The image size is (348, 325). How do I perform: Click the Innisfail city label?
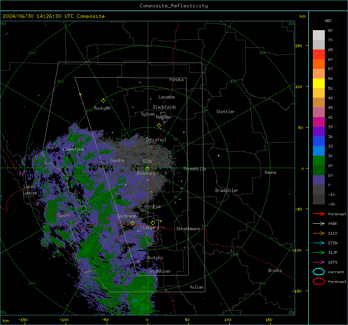tap(156, 140)
